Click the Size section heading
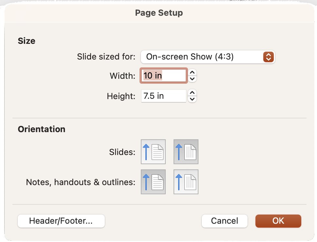Screen dimensions: 317x242 [27, 41]
